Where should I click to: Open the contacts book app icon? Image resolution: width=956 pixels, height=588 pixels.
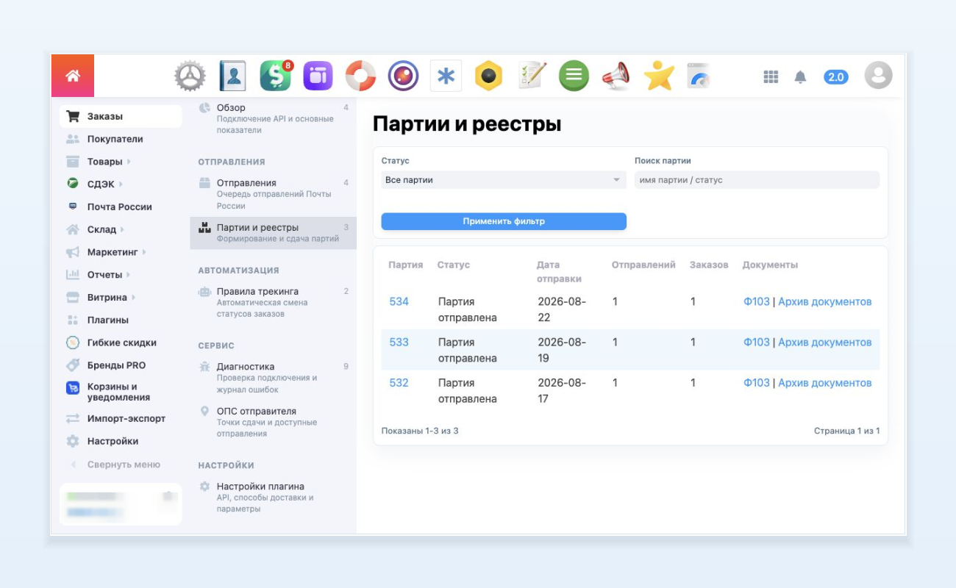tap(232, 76)
